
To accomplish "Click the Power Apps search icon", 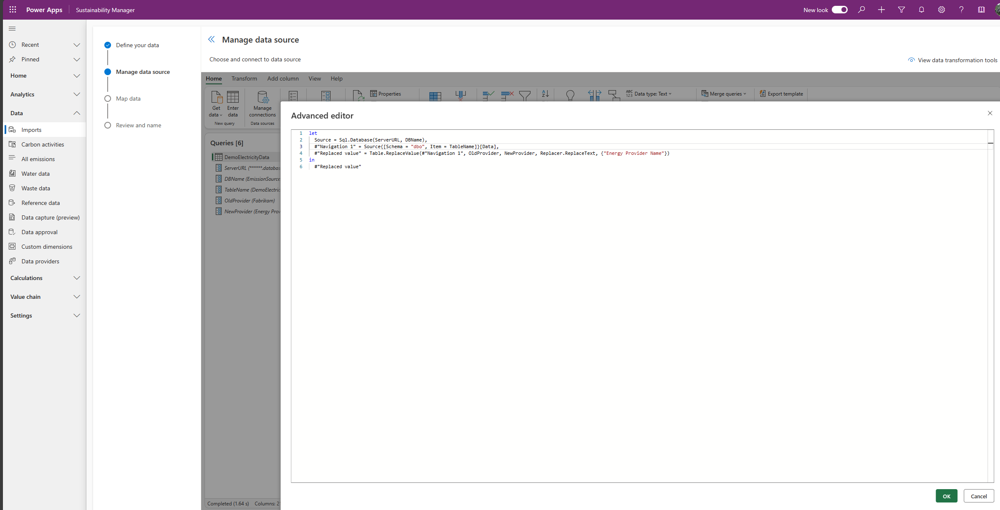I will [x=861, y=10].
